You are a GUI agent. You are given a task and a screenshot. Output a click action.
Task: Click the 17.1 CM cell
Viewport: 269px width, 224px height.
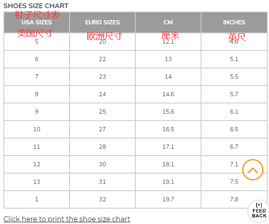click(x=168, y=147)
